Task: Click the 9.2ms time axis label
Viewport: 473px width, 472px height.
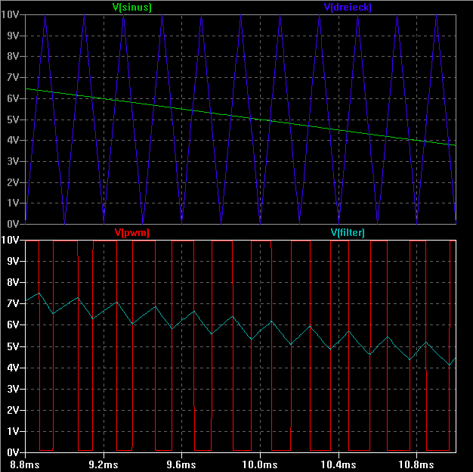Action: pyautogui.click(x=104, y=464)
